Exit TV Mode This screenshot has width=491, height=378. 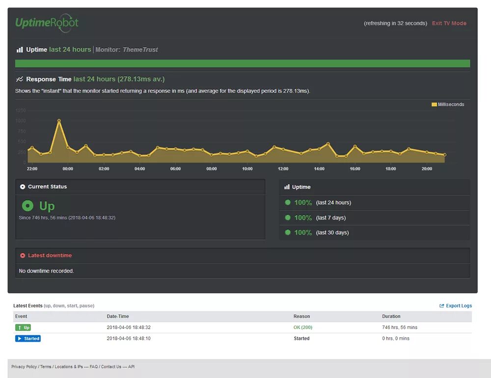[x=449, y=23]
